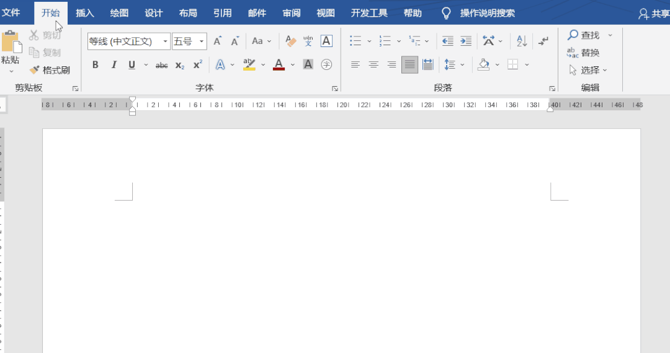
Task: Expand the bullets library dropdown arrow
Action: coord(369,41)
